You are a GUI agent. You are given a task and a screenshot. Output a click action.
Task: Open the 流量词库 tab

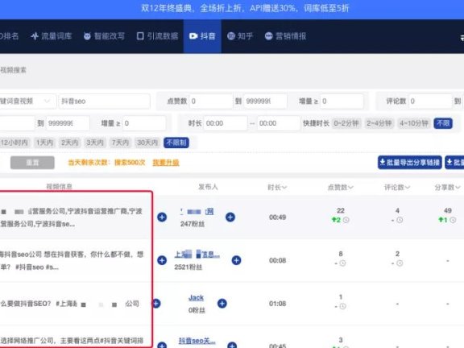pyautogui.click(x=52, y=36)
